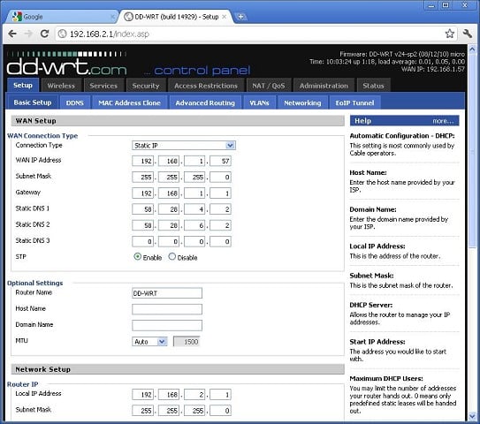Click the Firmware version text
480x424 pixels.
click(402, 54)
